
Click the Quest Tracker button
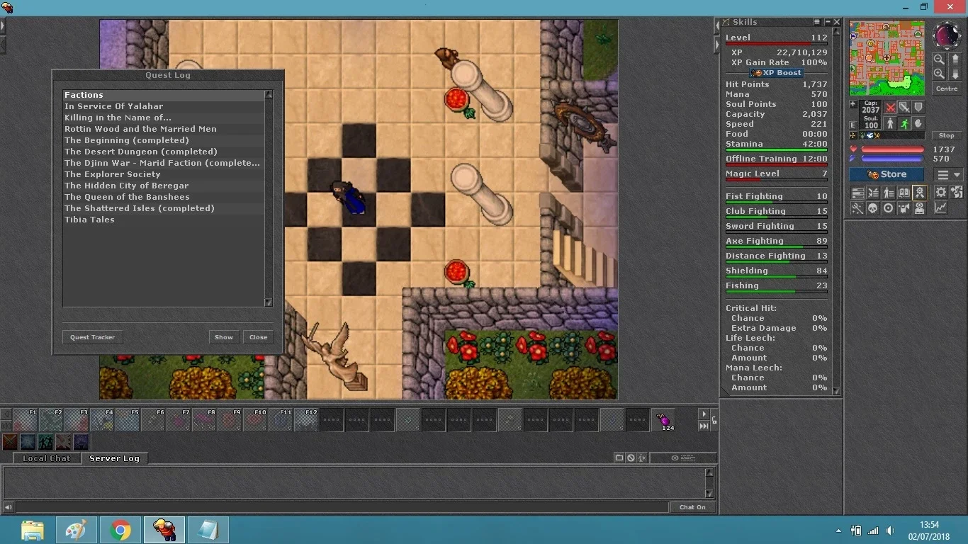click(93, 337)
